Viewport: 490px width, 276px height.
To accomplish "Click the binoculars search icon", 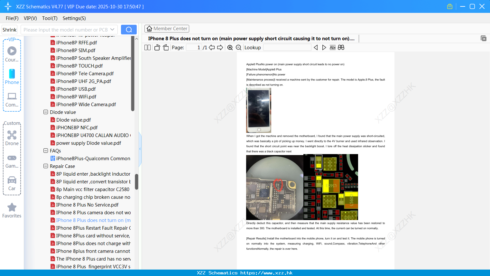I will [x=341, y=48].
